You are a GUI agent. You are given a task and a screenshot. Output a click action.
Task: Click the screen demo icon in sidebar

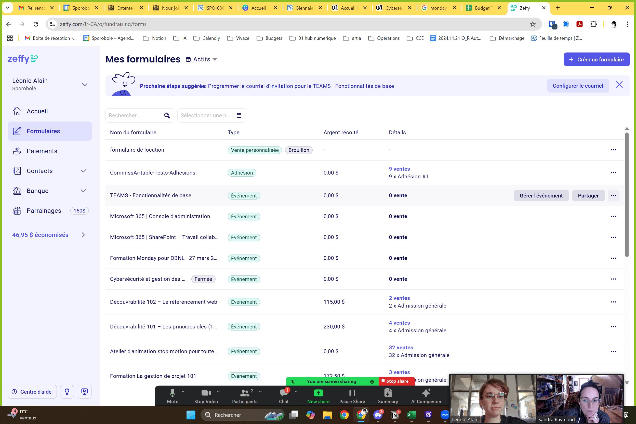coord(84,392)
